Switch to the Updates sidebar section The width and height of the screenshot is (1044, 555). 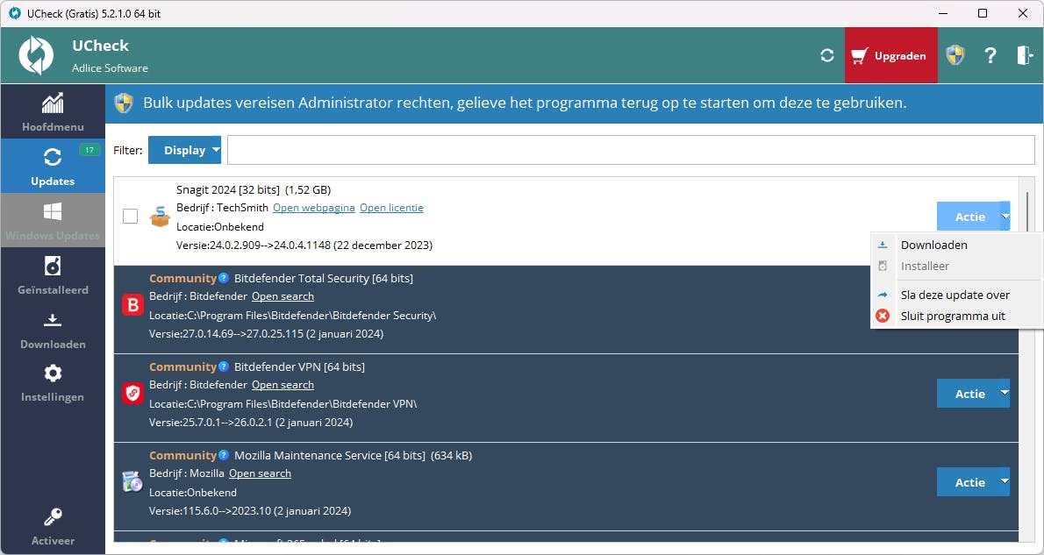click(x=53, y=166)
